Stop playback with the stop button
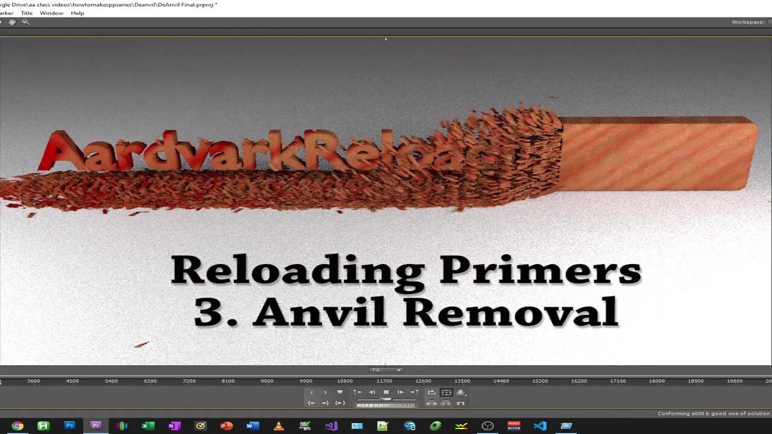The height and width of the screenshot is (434, 772). point(386,392)
